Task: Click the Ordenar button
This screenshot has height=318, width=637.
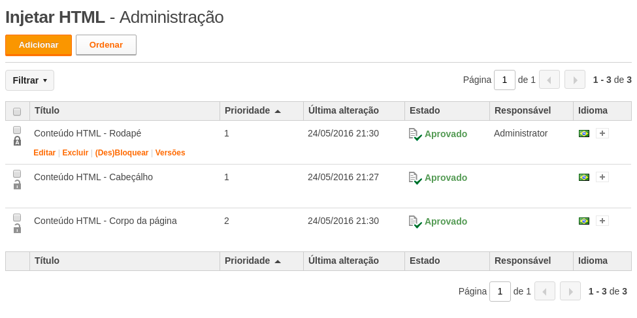Action: click(106, 45)
